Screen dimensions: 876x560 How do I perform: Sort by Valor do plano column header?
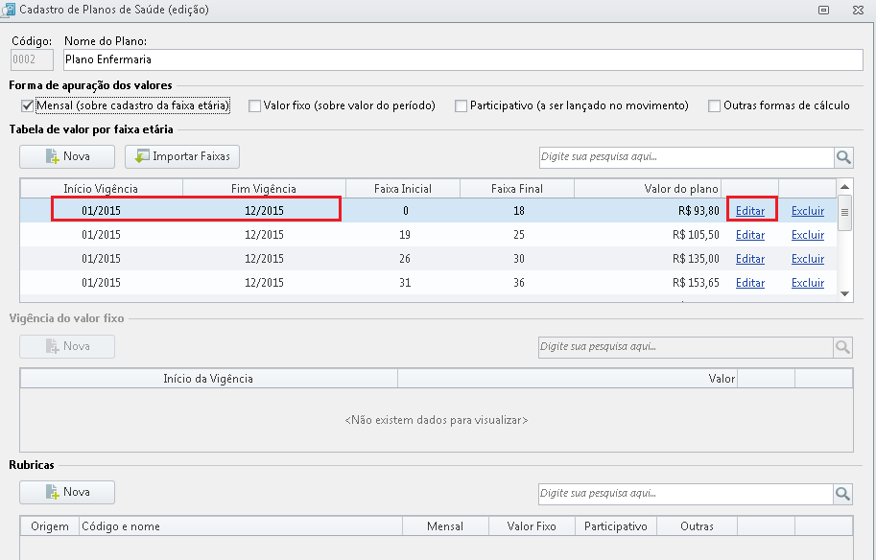click(648, 189)
